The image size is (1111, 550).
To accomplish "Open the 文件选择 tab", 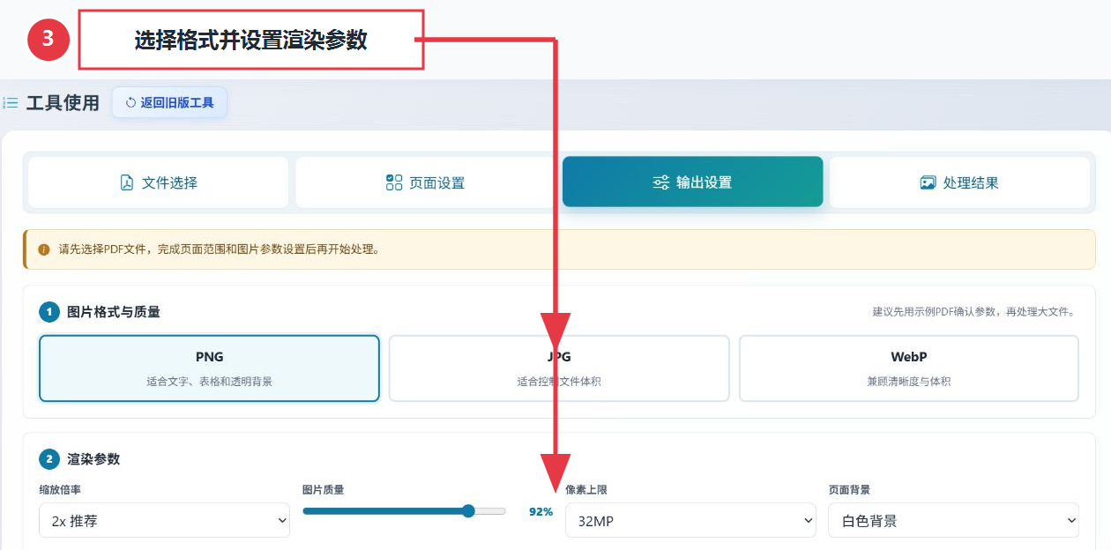I will (159, 182).
